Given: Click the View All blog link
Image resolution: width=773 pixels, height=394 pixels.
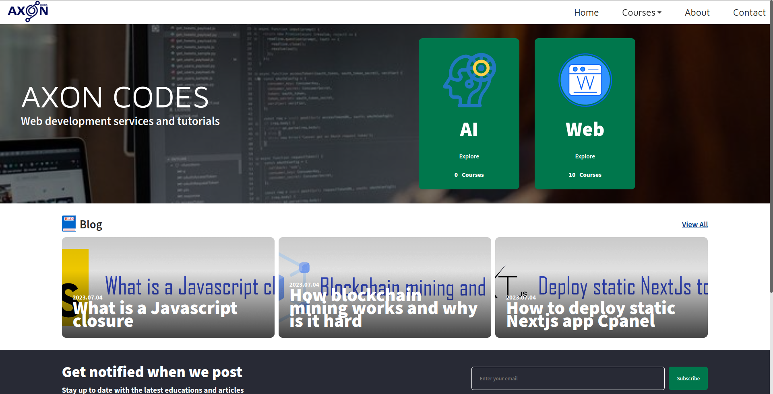Looking at the screenshot, I should point(694,224).
